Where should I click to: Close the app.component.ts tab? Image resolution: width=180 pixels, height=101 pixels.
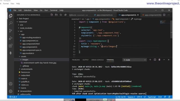pos(138,15)
